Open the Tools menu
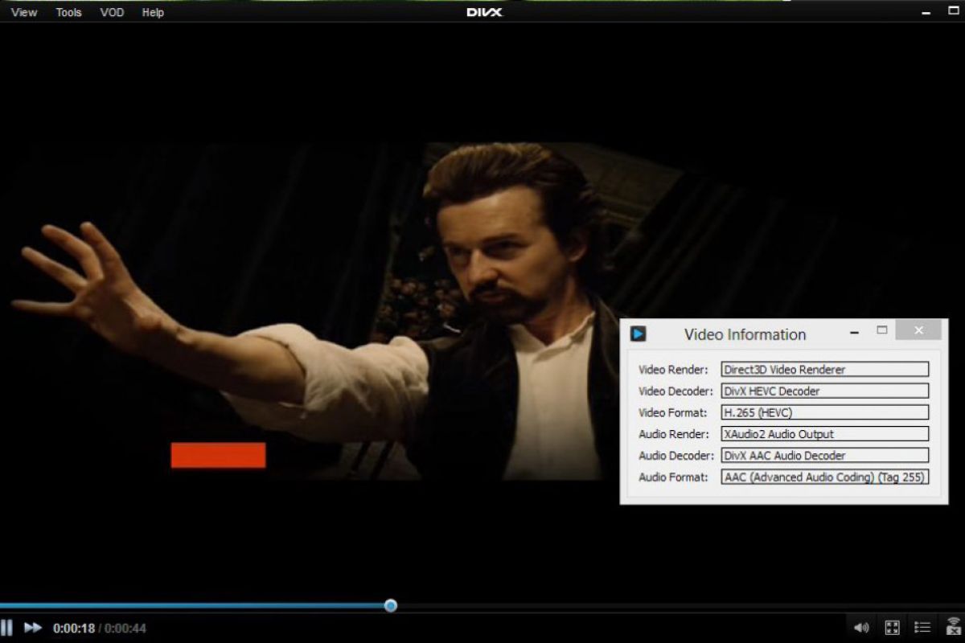Image resolution: width=965 pixels, height=643 pixels. click(69, 12)
